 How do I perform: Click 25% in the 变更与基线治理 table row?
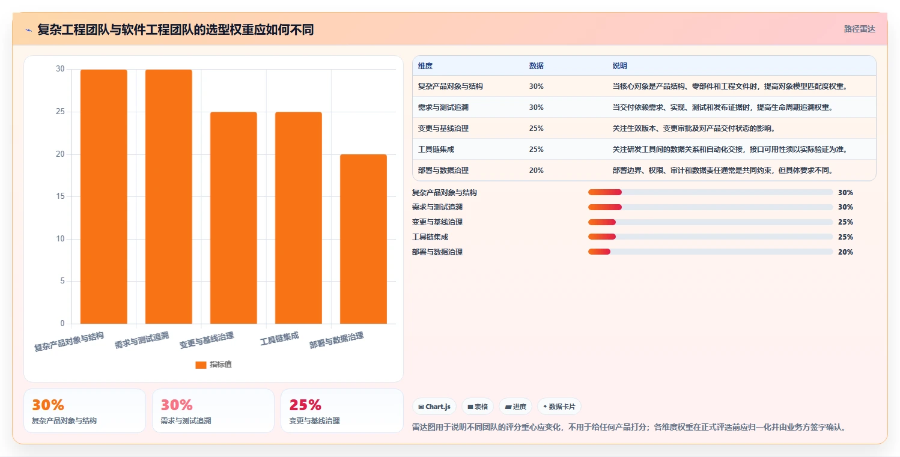pos(537,129)
